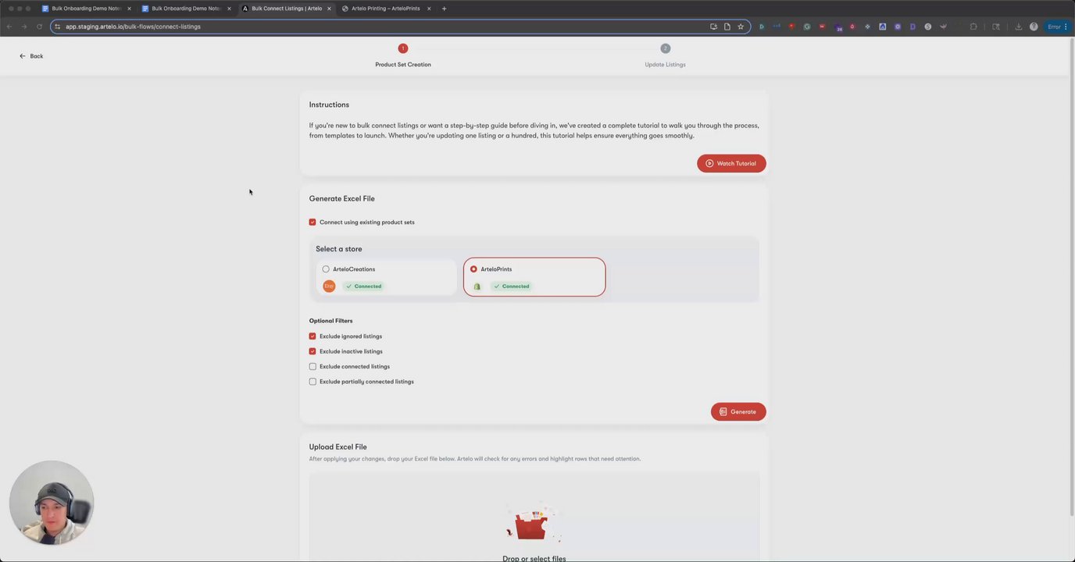Go to the Update Listings step label
The width and height of the screenshot is (1075, 562).
click(666, 65)
